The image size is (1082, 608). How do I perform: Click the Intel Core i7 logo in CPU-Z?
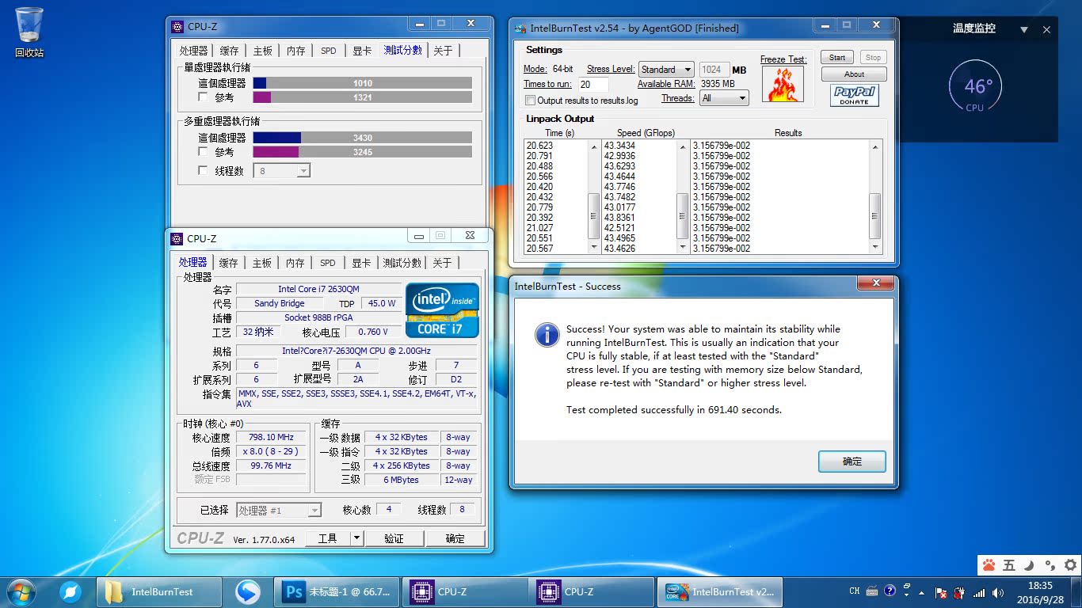tap(441, 309)
